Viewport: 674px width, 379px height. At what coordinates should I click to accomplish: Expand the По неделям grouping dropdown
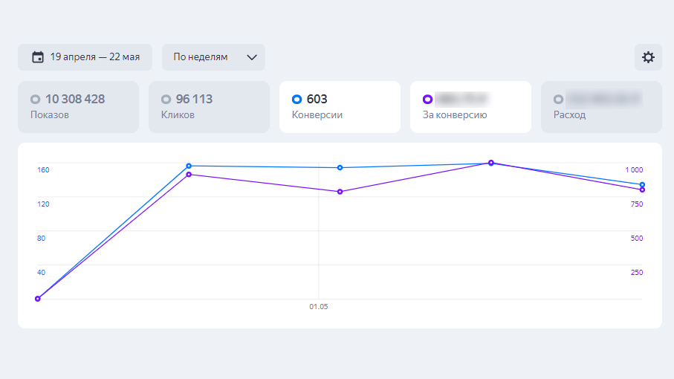(213, 57)
